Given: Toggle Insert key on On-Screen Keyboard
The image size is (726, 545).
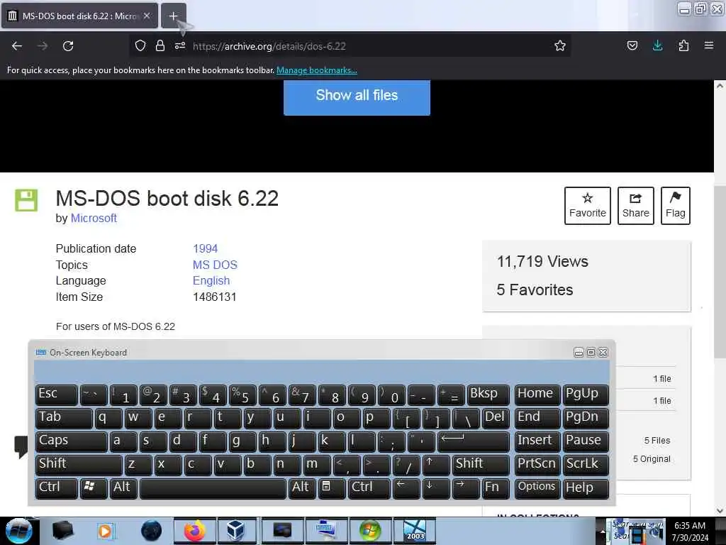Looking at the screenshot, I should (x=537, y=441).
